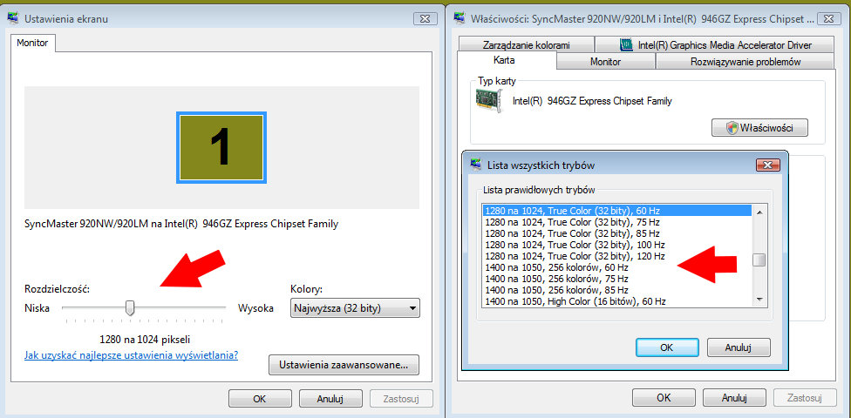The image size is (851, 418).
Task: Click the mode list scrollbar thumb
Action: pos(759,260)
